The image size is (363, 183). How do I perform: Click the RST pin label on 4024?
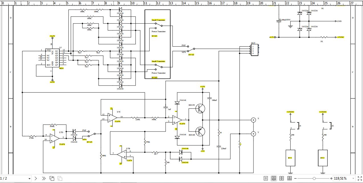click(x=49, y=65)
